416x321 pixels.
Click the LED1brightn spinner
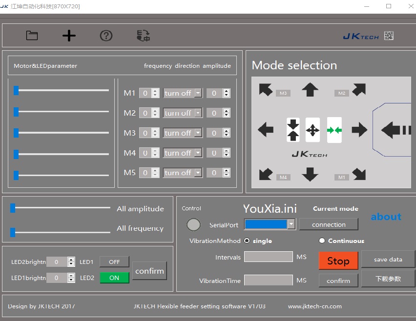pos(71,278)
